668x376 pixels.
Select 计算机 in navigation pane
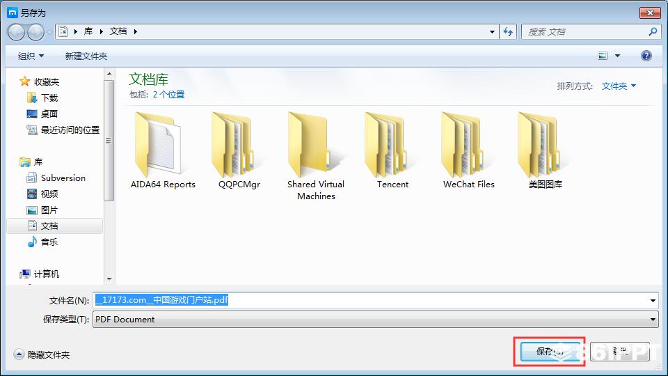39,274
